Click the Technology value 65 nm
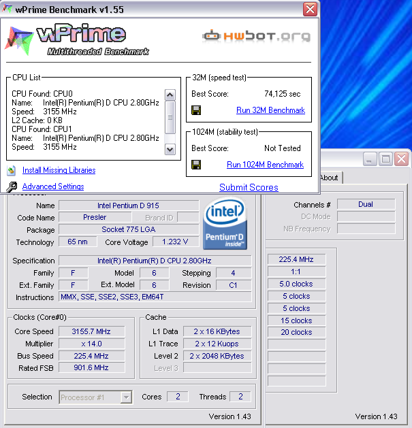412x428 pixels. coord(78,242)
